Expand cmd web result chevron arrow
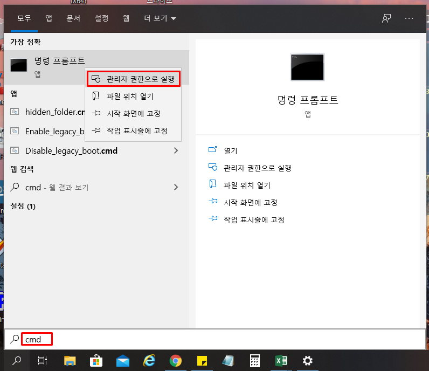Image resolution: width=429 pixels, height=371 pixels. click(x=176, y=187)
